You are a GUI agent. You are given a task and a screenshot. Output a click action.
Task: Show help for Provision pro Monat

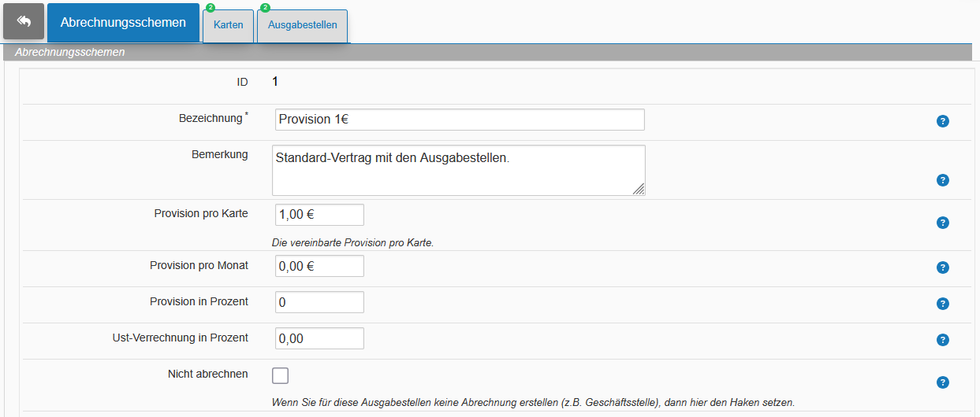pos(942,268)
